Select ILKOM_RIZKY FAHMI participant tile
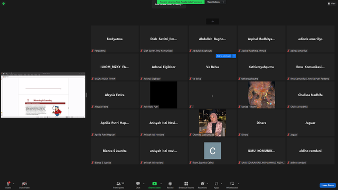 click(x=115, y=67)
